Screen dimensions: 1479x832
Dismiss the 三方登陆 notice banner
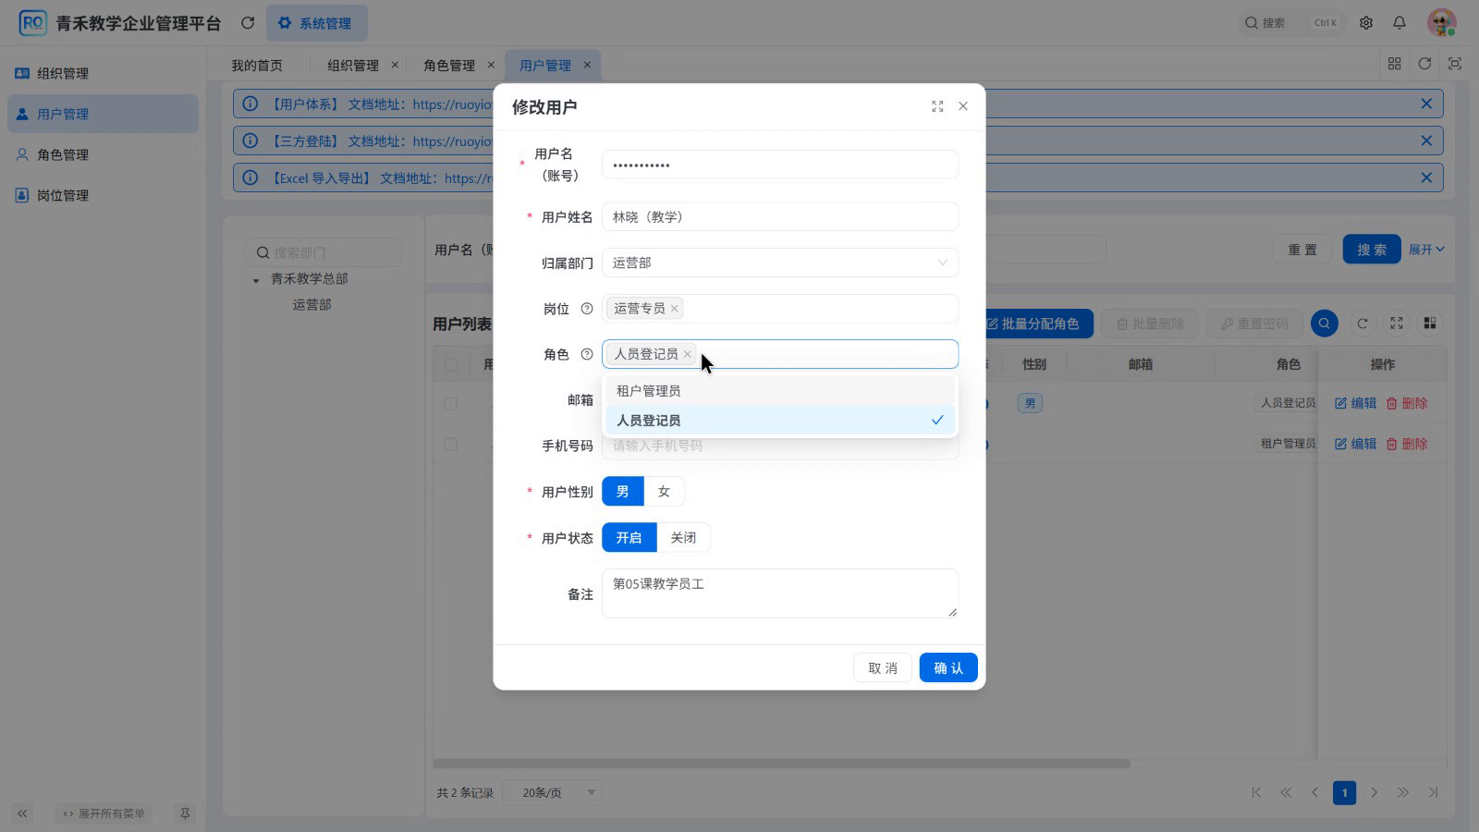coord(1426,141)
